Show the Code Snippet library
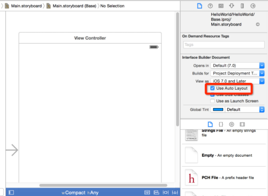This screenshot has height=196, width=268. coord(221,124)
